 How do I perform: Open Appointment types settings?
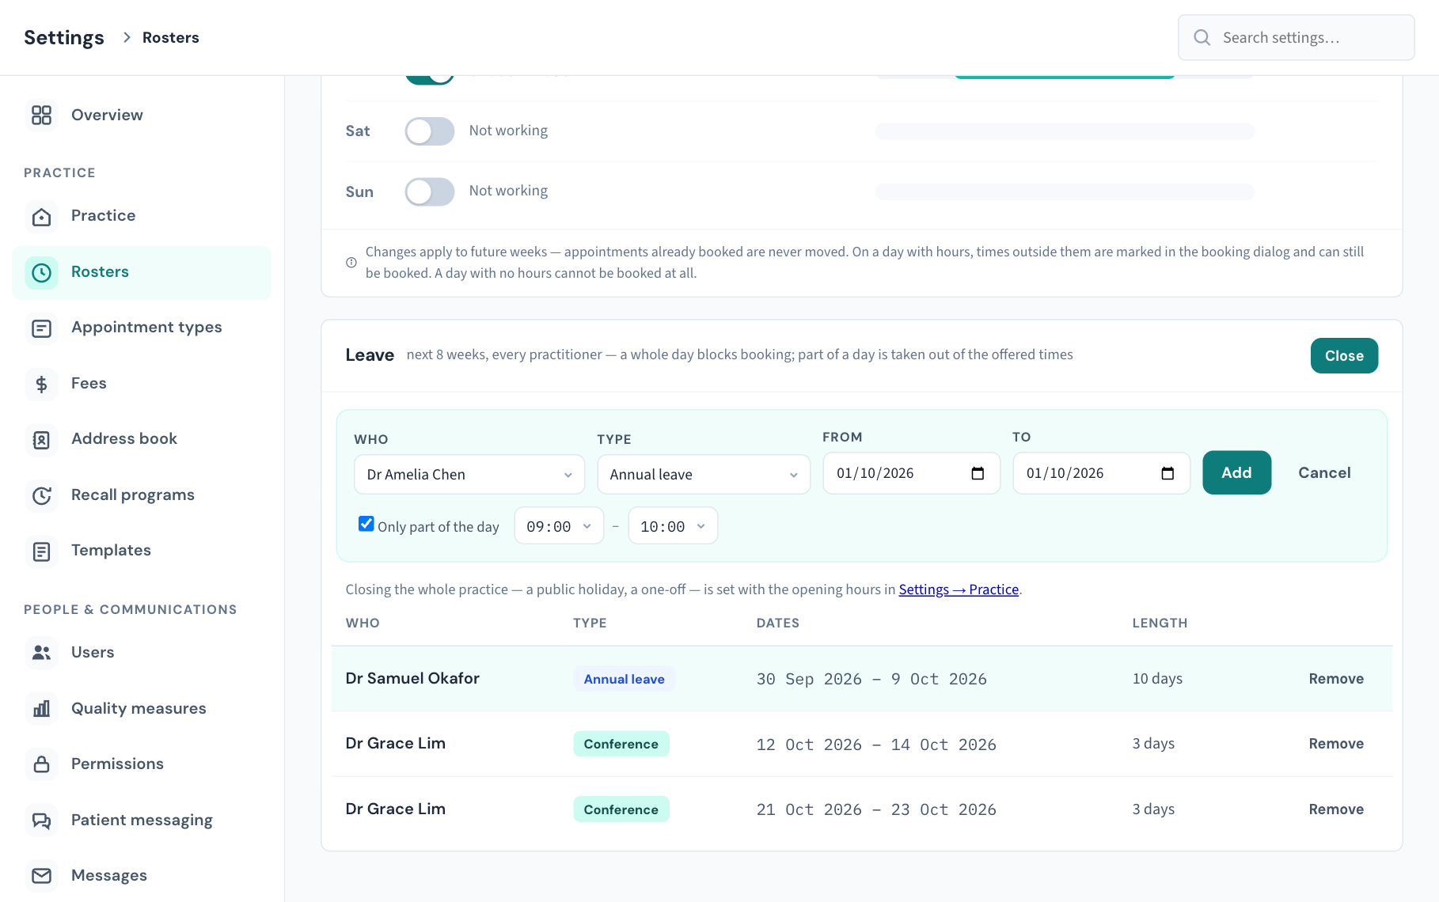142,328
